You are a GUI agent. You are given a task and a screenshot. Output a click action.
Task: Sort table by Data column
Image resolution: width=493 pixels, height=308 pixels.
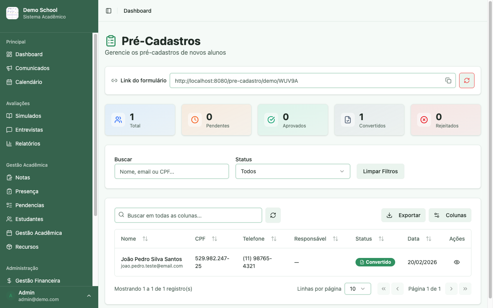click(x=429, y=239)
